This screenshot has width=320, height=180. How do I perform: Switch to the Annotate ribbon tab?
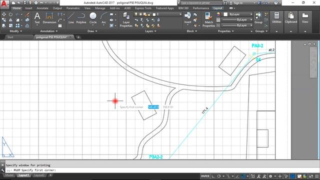pos(42,8)
